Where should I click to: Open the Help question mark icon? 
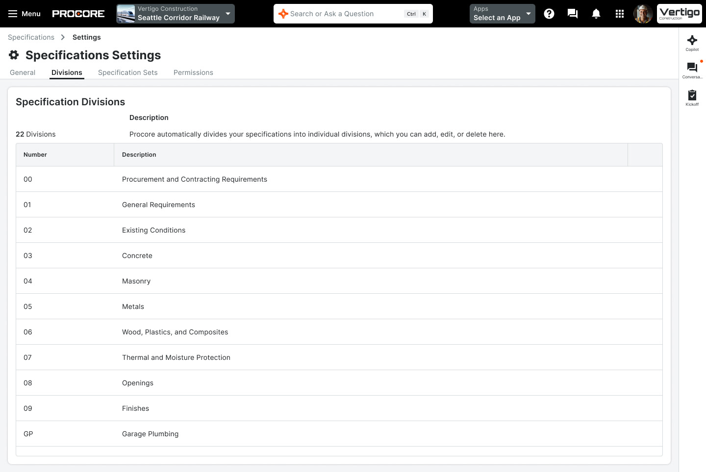[549, 14]
